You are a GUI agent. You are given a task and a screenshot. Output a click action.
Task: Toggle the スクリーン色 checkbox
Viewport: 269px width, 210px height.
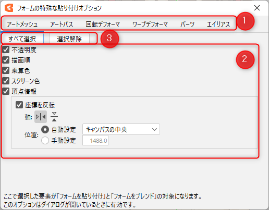coord(6,81)
